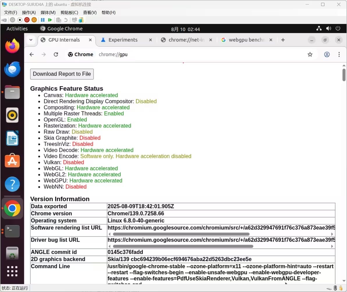This screenshot has width=347, height=292.
Task: Launch Rhythmbox music player from dock
Action: [12, 115]
